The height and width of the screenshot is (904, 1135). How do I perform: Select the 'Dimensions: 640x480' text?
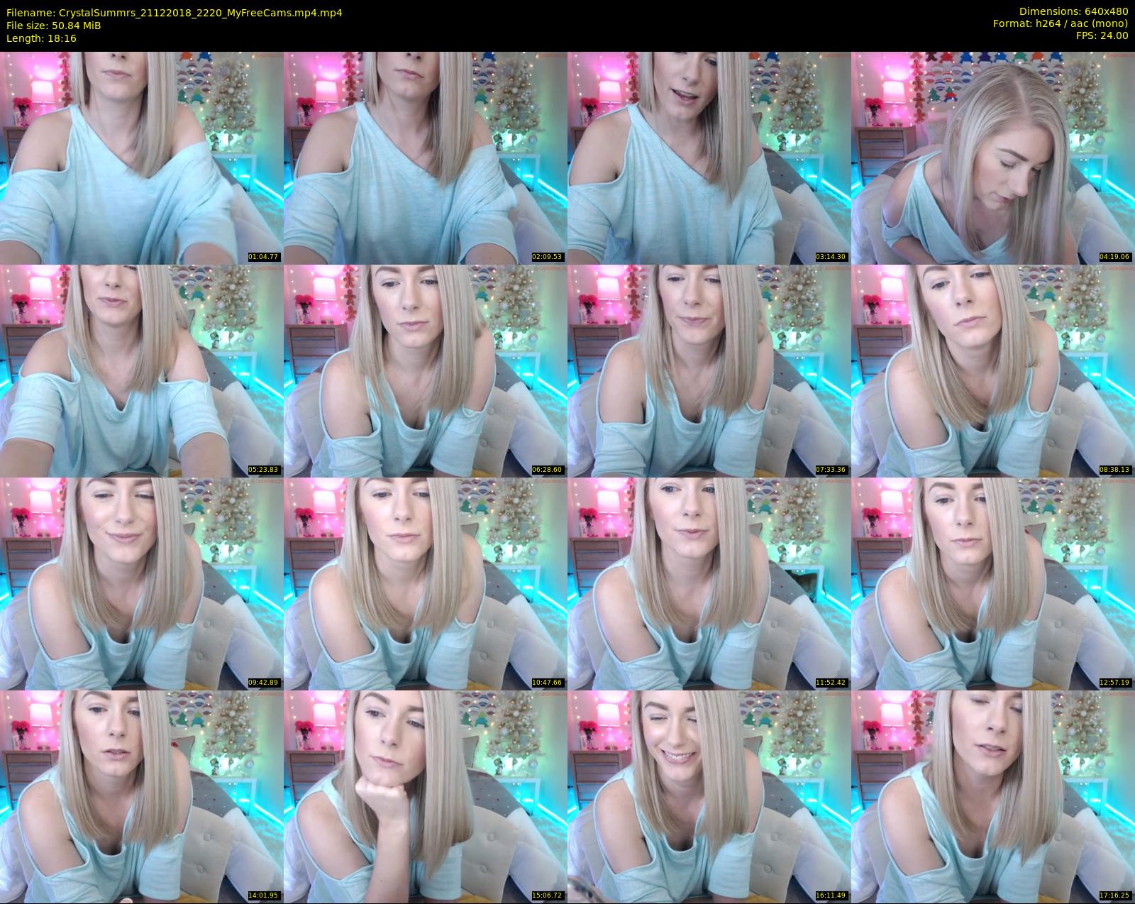click(x=1073, y=12)
